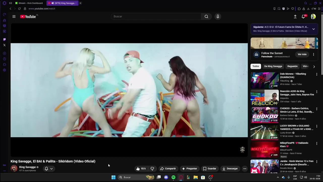This screenshot has height=182, width=323.
Task: Expand notification options chevron next to bell
Action: point(51,169)
